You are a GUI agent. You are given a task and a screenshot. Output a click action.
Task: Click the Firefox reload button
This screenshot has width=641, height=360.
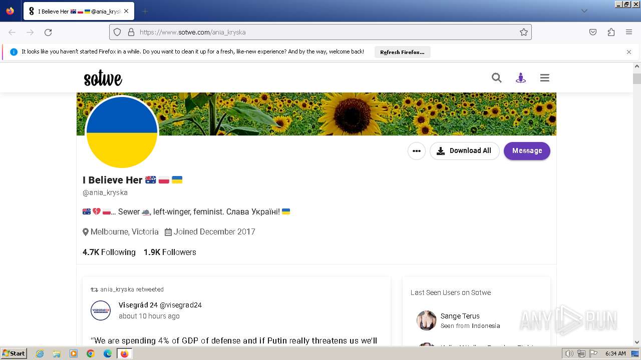(x=48, y=32)
